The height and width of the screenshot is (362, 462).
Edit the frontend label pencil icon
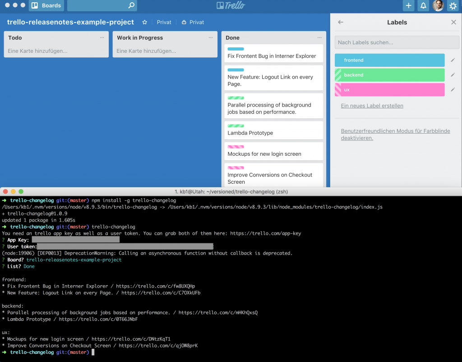pos(453,60)
